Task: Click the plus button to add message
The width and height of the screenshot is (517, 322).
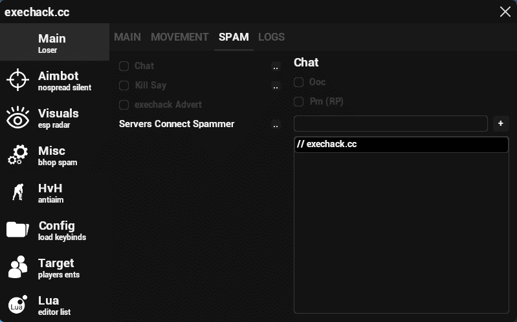Action: (x=501, y=123)
